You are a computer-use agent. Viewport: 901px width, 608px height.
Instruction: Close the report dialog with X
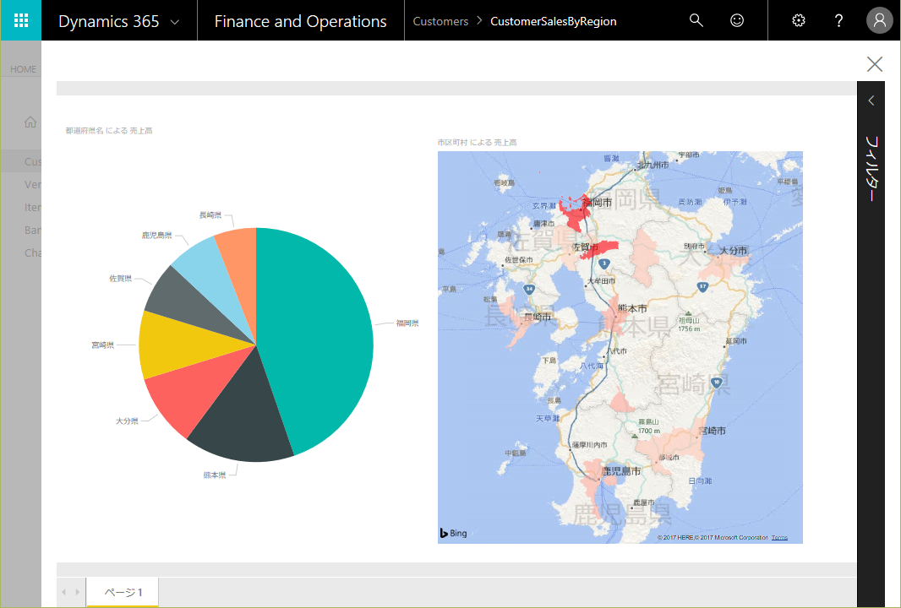point(875,63)
